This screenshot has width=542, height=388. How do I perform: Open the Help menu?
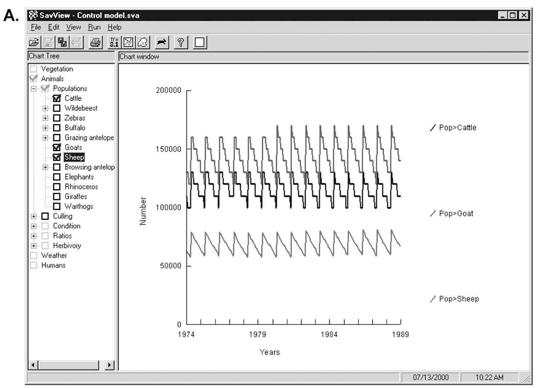(x=115, y=27)
